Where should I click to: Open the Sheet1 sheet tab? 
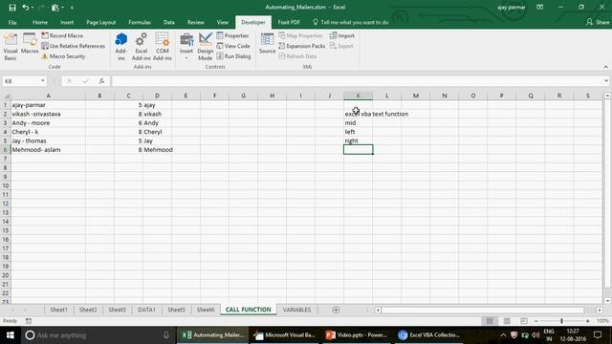click(x=58, y=310)
